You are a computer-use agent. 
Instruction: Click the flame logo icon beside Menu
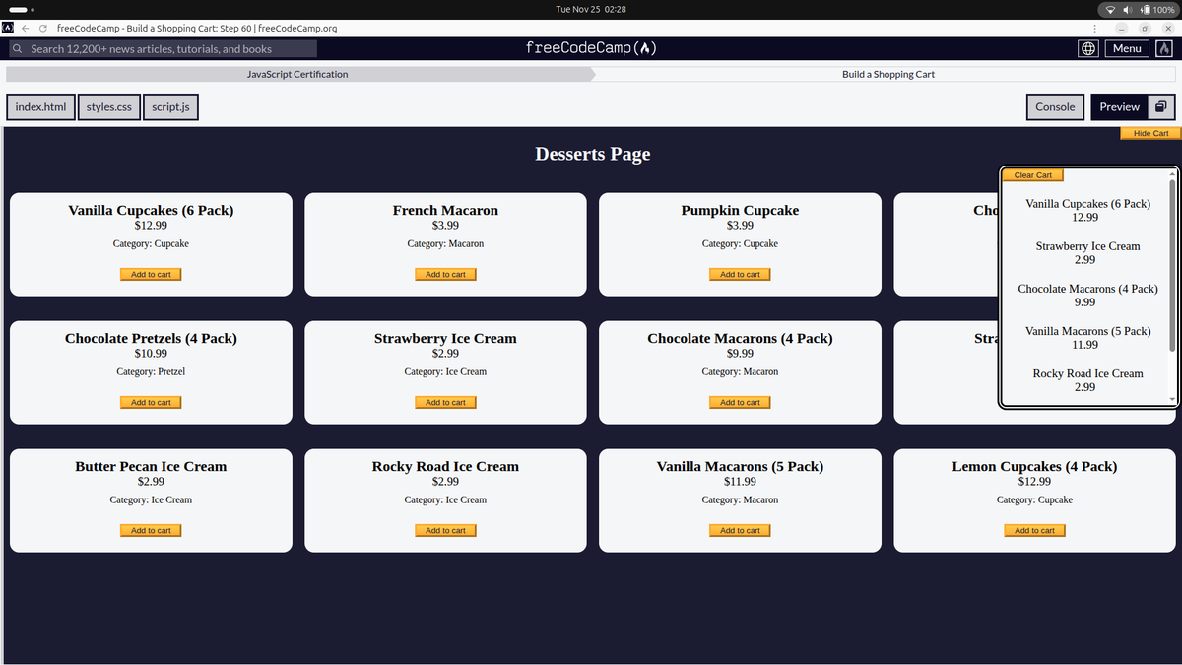pyautogui.click(x=1163, y=47)
